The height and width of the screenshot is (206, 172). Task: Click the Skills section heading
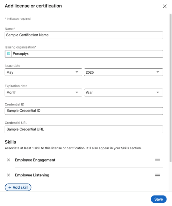(10, 142)
